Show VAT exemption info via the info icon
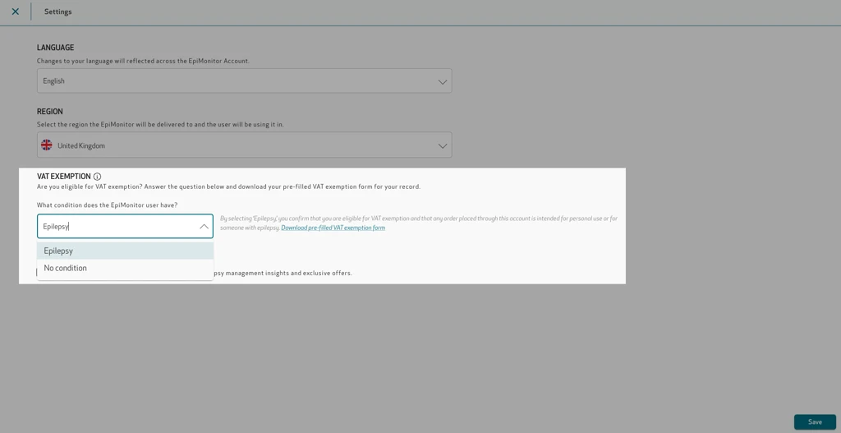 (97, 177)
